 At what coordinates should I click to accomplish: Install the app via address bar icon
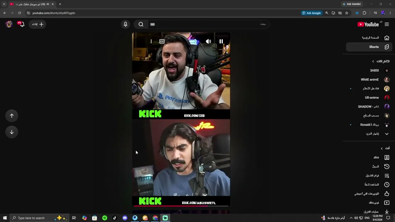click(333, 13)
